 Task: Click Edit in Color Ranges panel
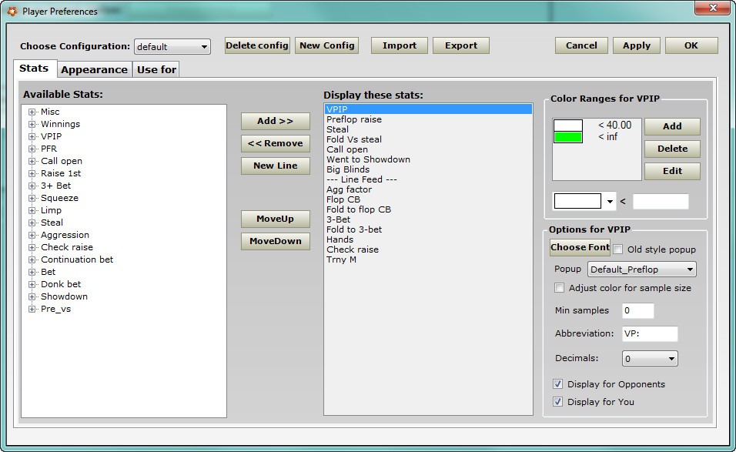672,171
